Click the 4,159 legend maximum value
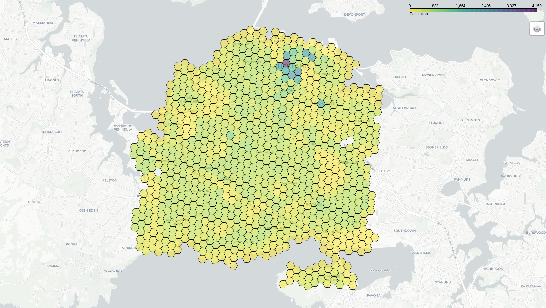Screen dimensions: 546x308 pos(536,6)
